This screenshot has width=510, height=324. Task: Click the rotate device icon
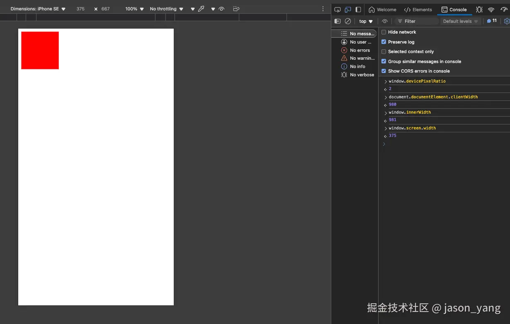(x=236, y=9)
